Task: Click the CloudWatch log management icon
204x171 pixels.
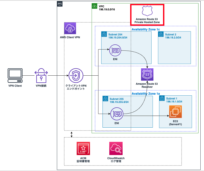Action: click(116, 148)
